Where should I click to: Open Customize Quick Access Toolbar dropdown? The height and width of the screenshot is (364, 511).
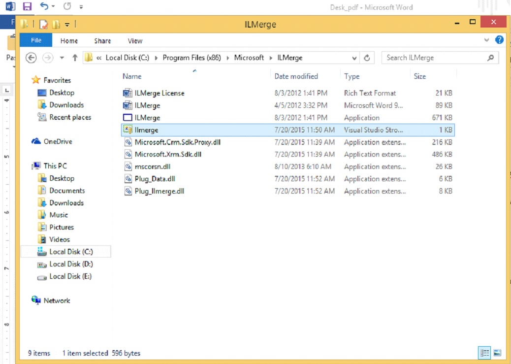tap(67, 25)
